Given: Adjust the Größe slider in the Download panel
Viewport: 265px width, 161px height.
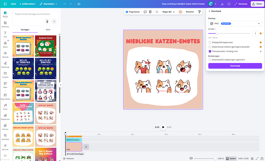Looking at the screenshot, I should tap(217, 33).
